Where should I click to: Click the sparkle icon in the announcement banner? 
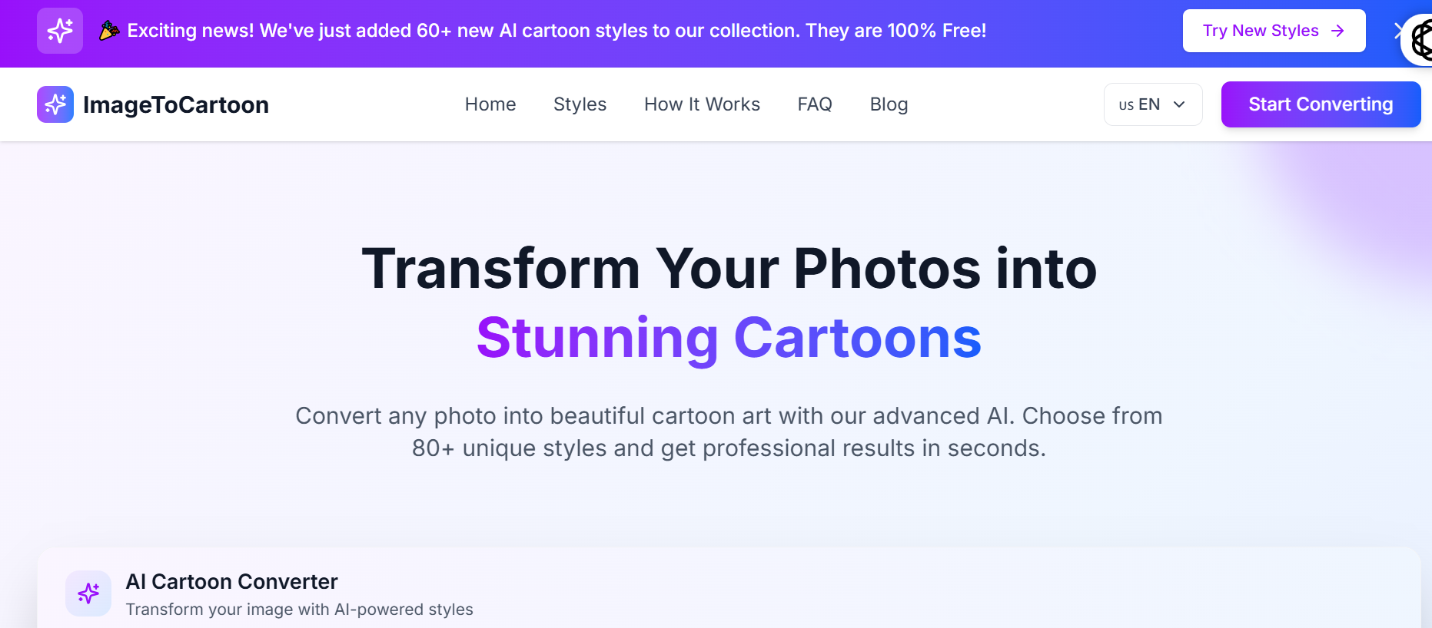pyautogui.click(x=60, y=31)
